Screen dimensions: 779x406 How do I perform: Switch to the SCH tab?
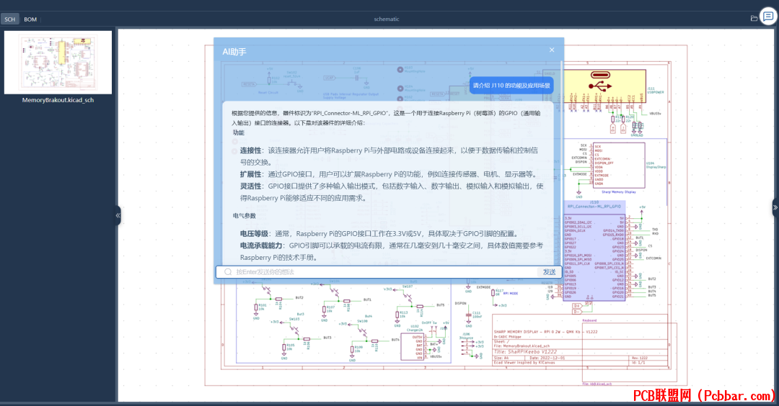click(10, 19)
